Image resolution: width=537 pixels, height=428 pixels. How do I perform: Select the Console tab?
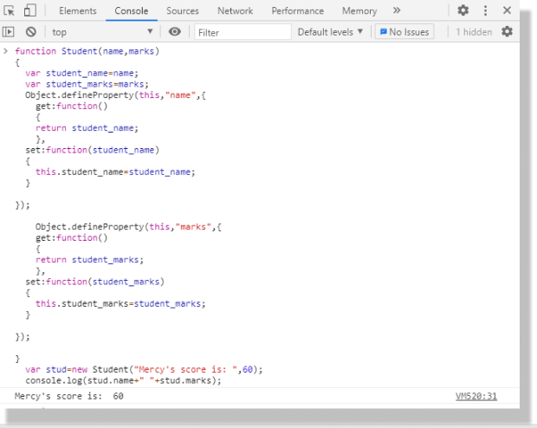click(131, 11)
